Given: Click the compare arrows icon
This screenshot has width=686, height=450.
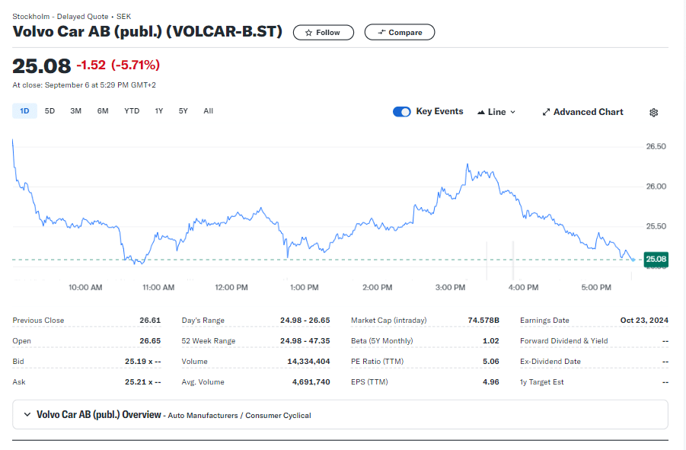Looking at the screenshot, I should (381, 33).
